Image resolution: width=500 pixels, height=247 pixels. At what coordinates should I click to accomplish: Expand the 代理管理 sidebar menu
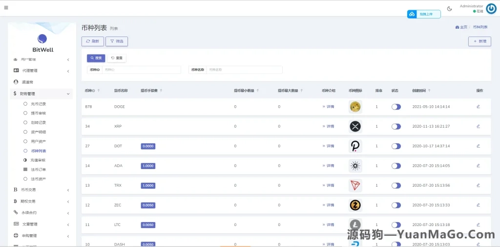(42, 71)
